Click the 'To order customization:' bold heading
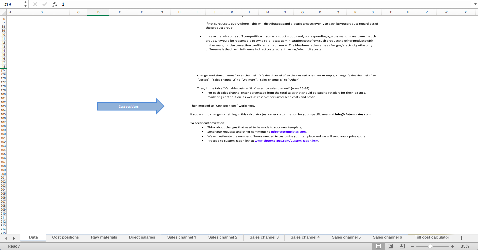Image resolution: width=478 pixels, height=250 pixels. [207, 123]
